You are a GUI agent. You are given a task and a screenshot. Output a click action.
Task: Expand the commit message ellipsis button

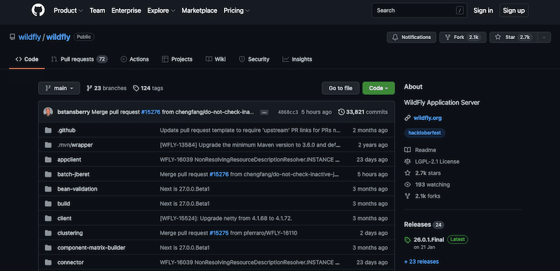click(x=265, y=112)
